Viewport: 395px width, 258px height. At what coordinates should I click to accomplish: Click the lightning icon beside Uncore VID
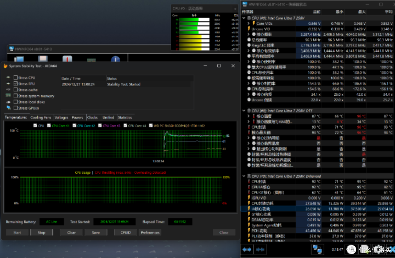[x=249, y=29]
